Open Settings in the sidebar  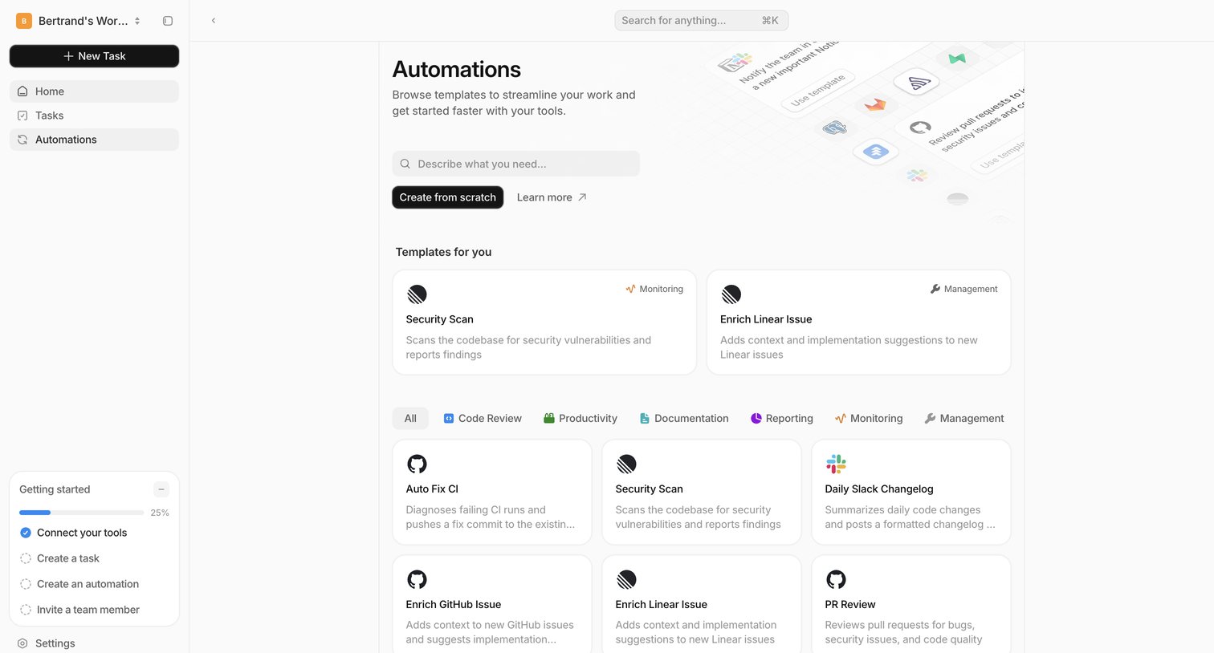point(94,643)
